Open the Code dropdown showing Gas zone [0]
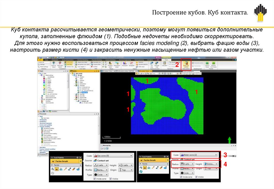 113,156
